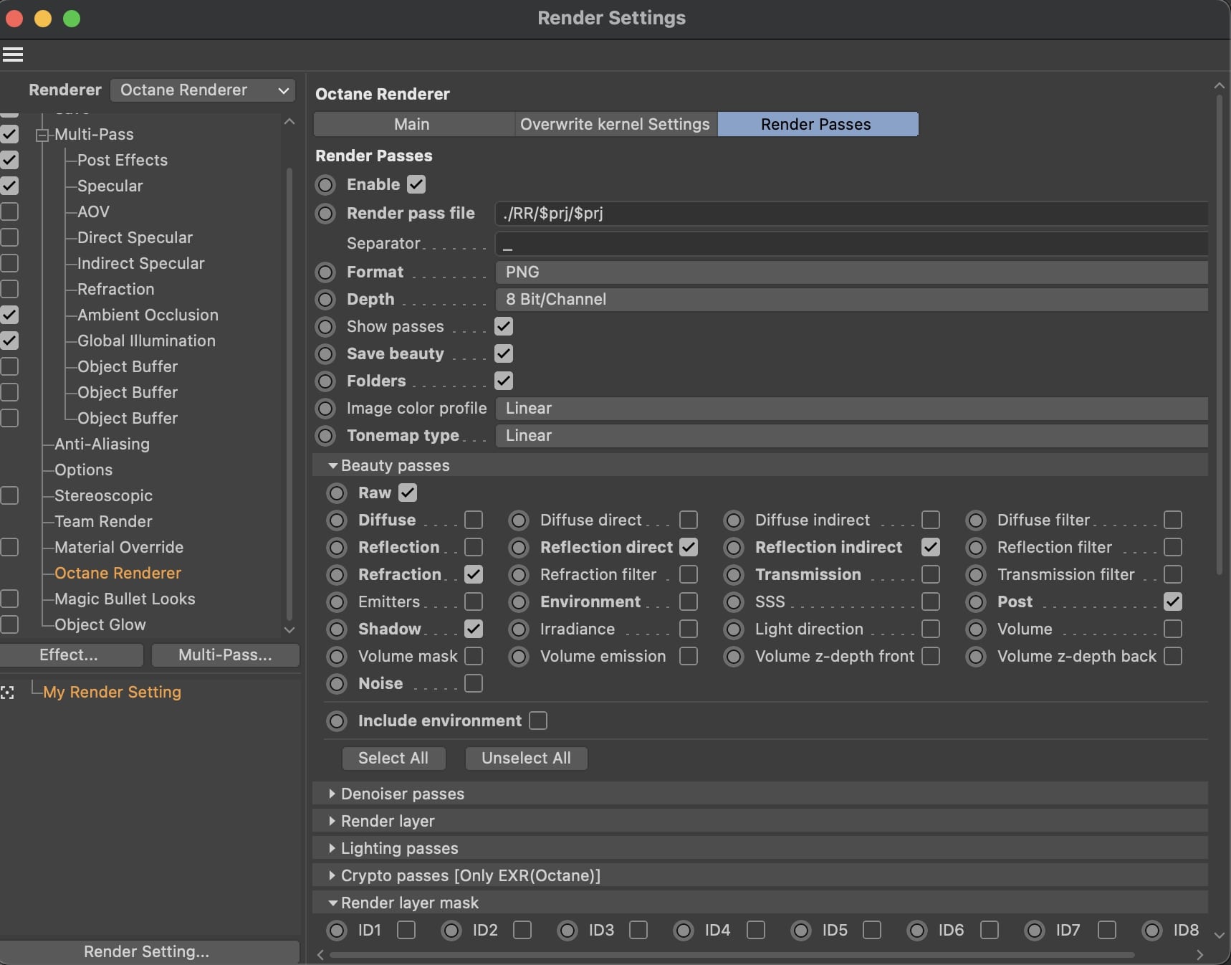Select the Render Passes tab
This screenshot has width=1231, height=965.
[x=818, y=124]
